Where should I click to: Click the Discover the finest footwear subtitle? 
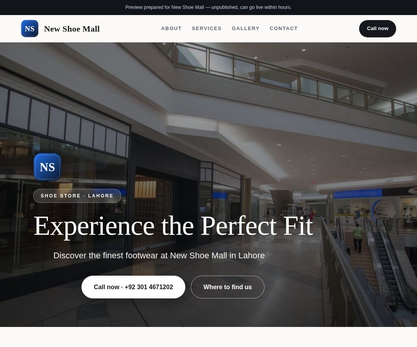[159, 255]
